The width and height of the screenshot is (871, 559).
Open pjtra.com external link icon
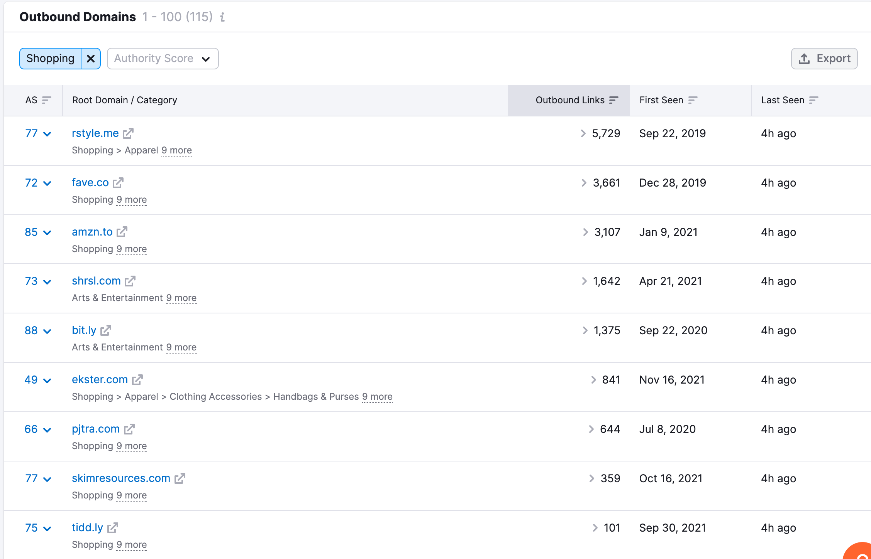pyautogui.click(x=129, y=429)
